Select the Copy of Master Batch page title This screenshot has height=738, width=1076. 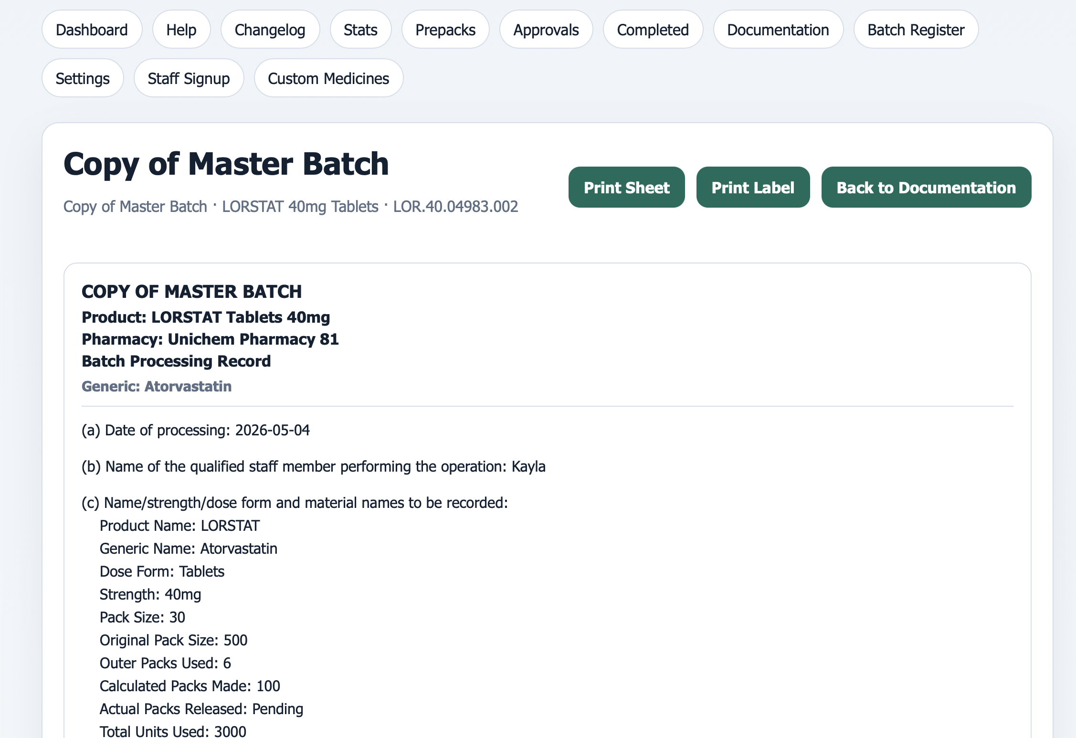point(226,164)
